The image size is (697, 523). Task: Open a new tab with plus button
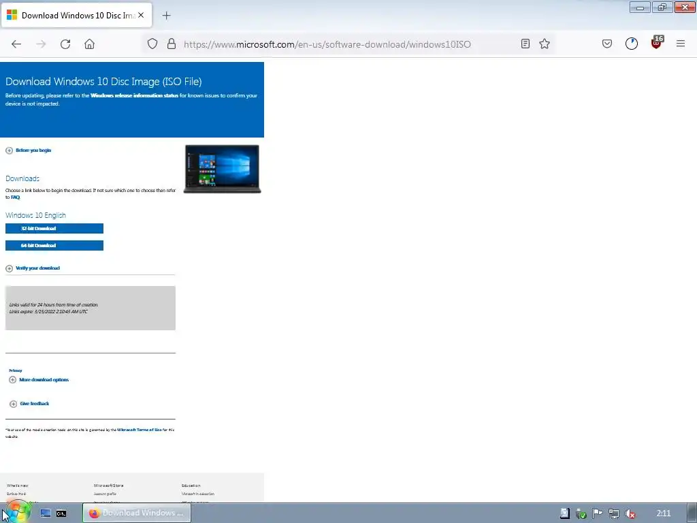pyautogui.click(x=166, y=16)
